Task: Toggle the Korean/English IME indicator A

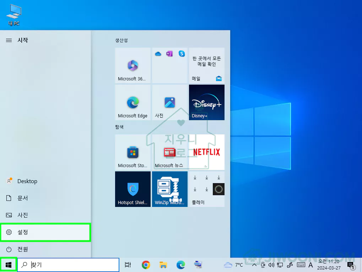Action: tap(310, 265)
